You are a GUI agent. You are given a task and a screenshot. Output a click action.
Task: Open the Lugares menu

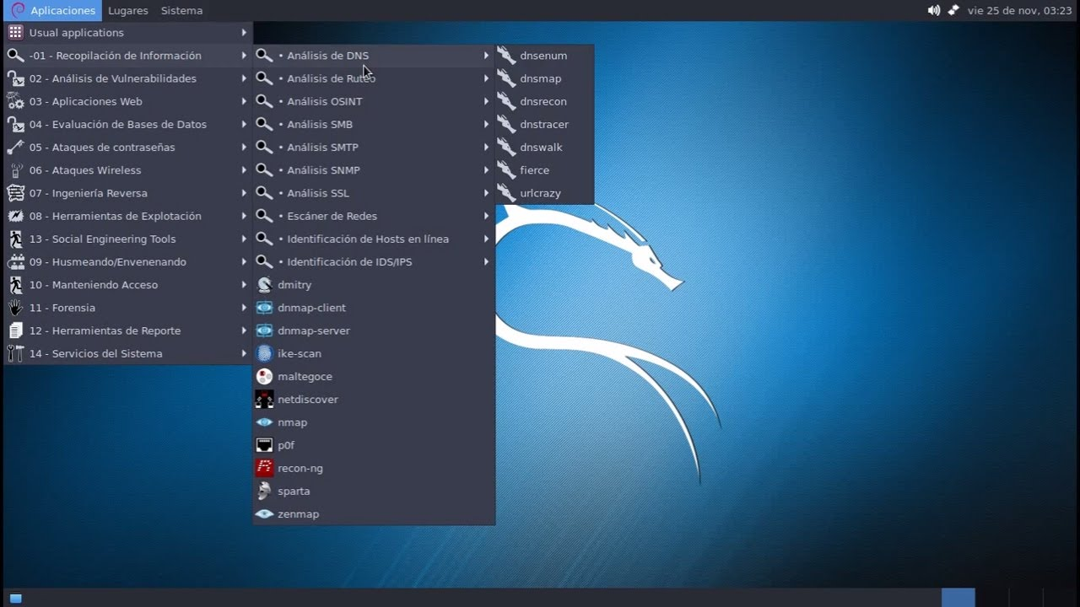pyautogui.click(x=128, y=11)
